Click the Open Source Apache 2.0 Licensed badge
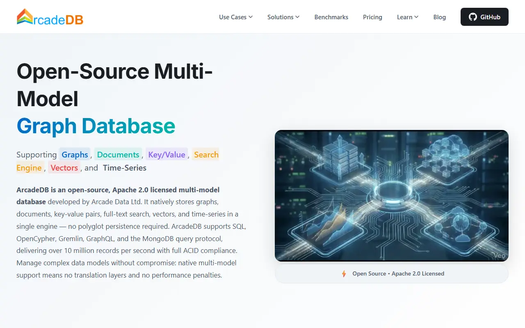525x328 pixels. coord(392,273)
